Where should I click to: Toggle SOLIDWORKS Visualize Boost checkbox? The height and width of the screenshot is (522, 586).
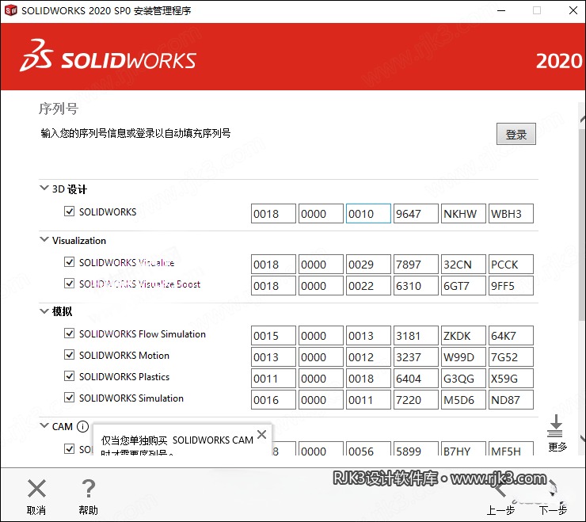[69, 283]
